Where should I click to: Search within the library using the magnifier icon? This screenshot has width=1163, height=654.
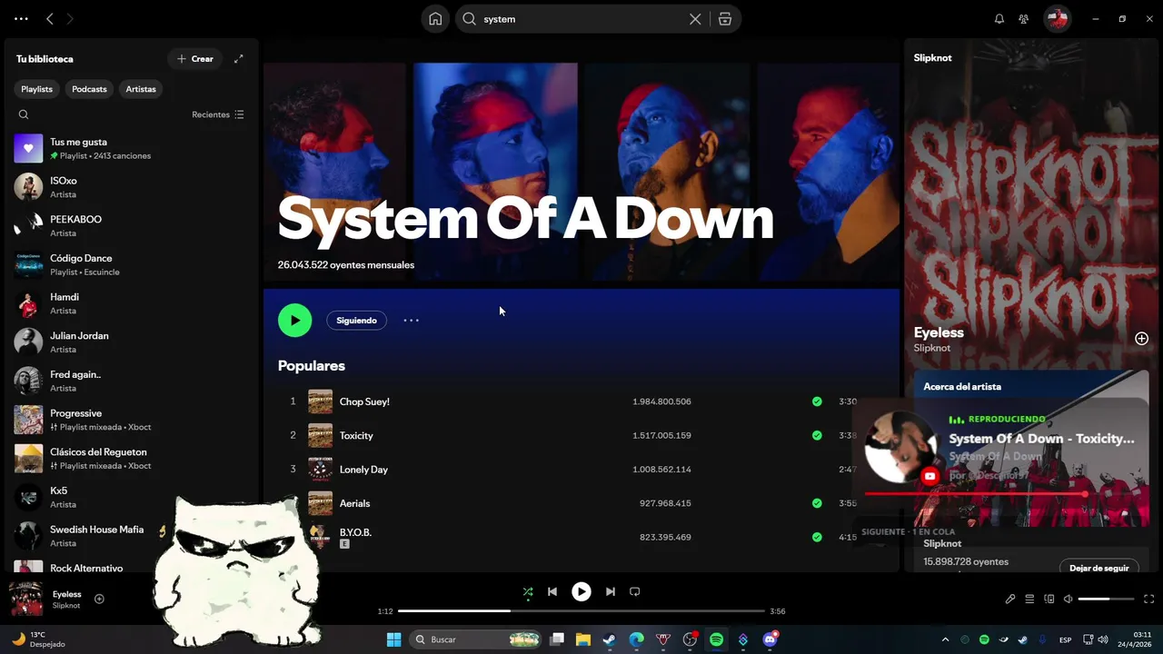click(x=24, y=114)
